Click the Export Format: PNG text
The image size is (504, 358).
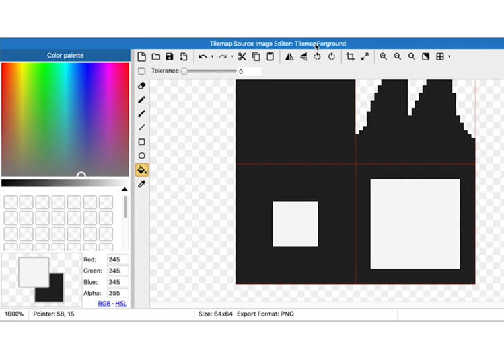tap(266, 314)
